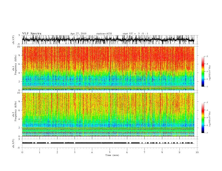Click time axis tick label "4"
This screenshot has height=171, width=222.
pos(92,152)
